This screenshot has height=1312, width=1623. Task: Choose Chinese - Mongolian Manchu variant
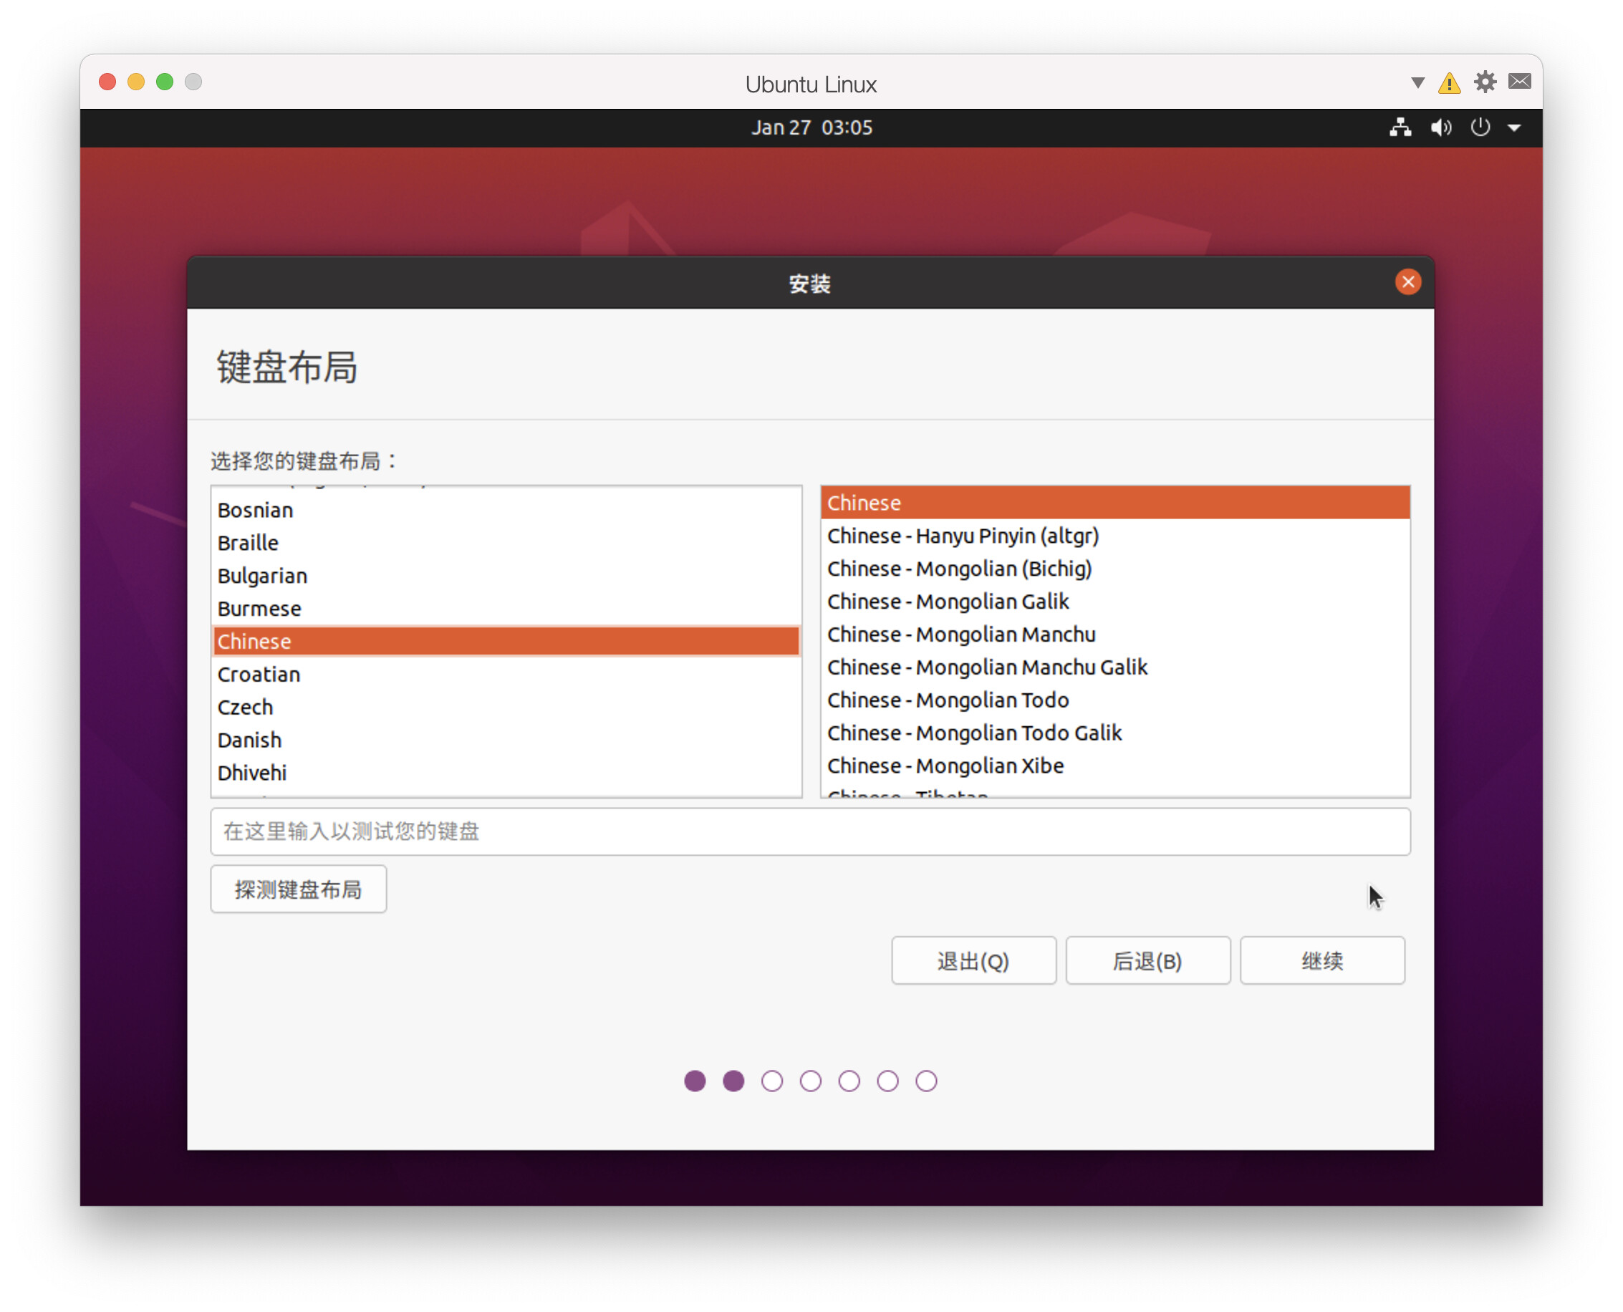(1115, 634)
